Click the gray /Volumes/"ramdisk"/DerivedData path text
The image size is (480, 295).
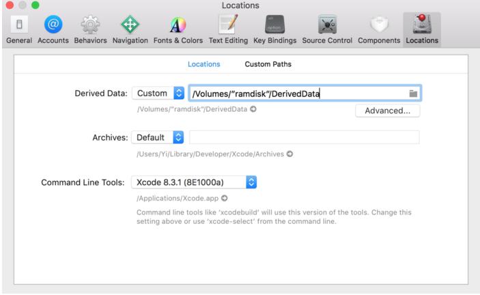tap(193, 109)
